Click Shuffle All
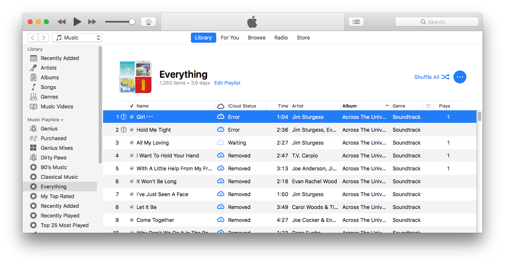The image size is (505, 265). point(432,77)
